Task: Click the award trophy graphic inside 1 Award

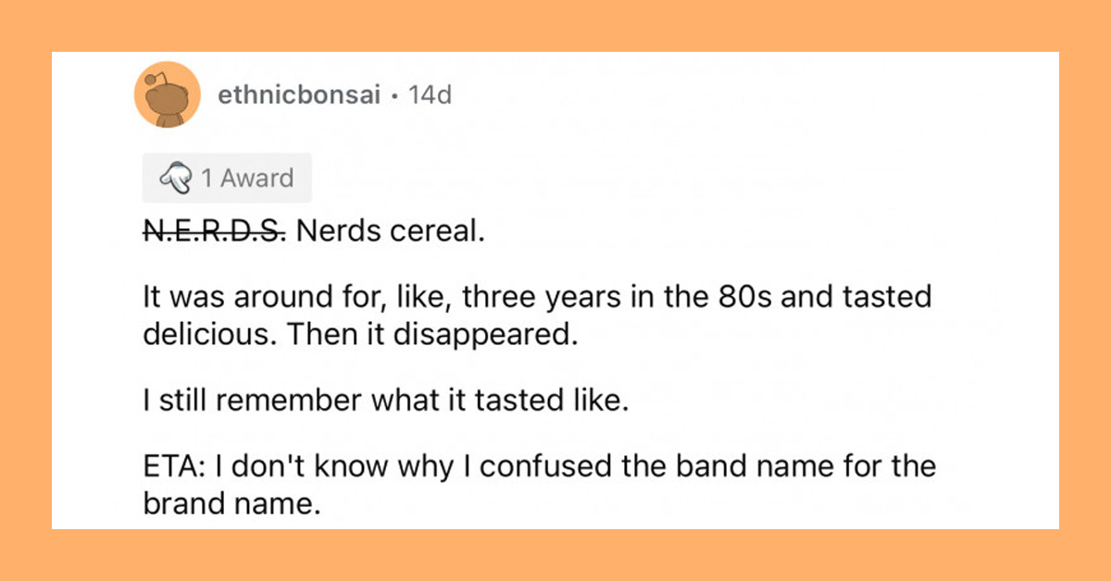Action: (177, 177)
